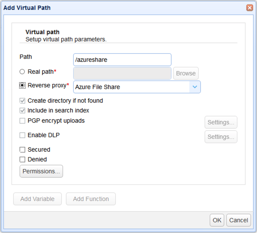Check the Denied checkbox

click(x=23, y=160)
